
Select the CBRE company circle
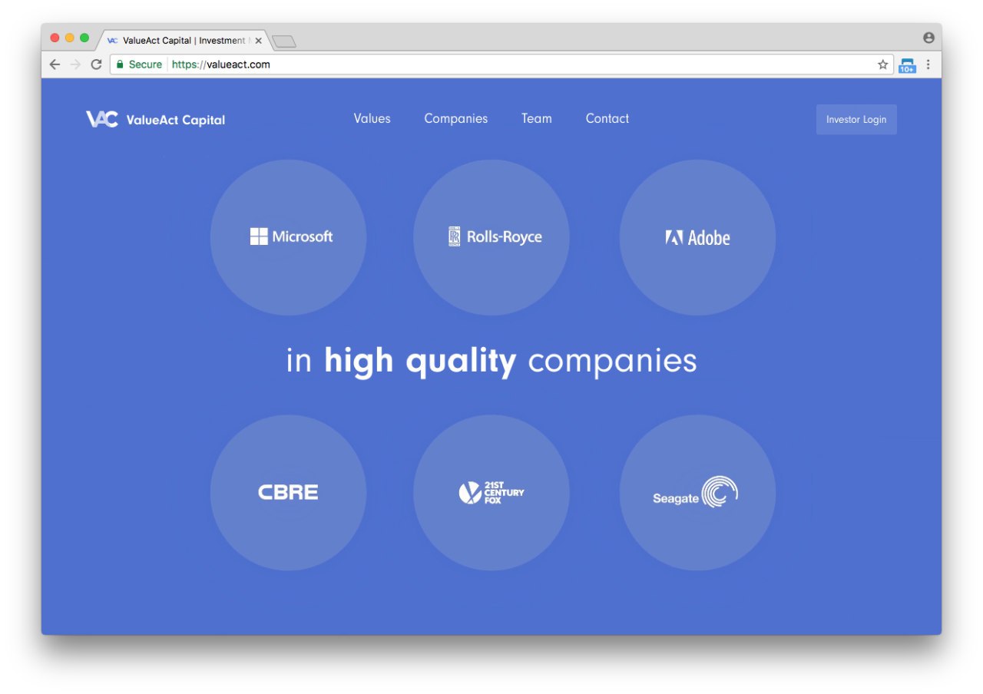tap(288, 493)
